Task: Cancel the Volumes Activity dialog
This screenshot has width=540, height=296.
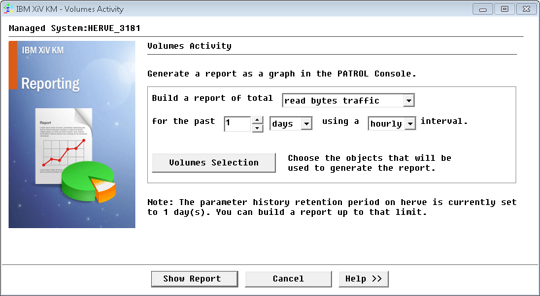Action: 288,279
